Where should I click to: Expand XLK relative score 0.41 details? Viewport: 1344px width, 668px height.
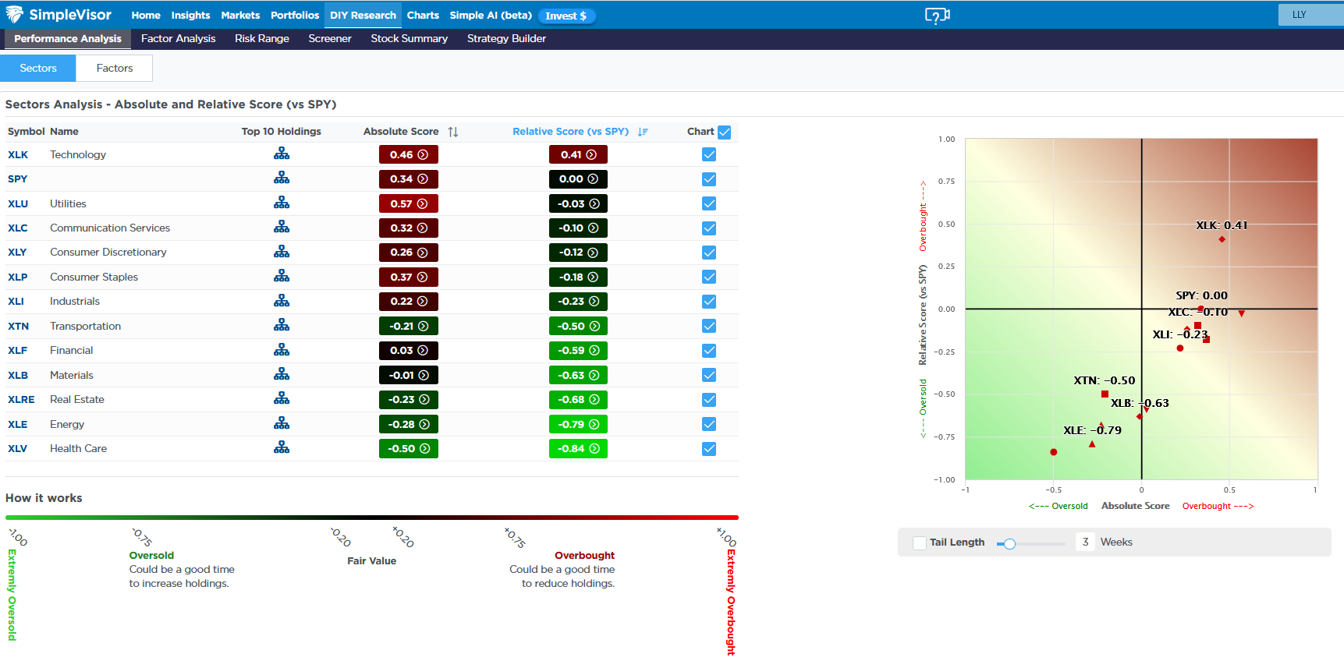[x=578, y=154]
